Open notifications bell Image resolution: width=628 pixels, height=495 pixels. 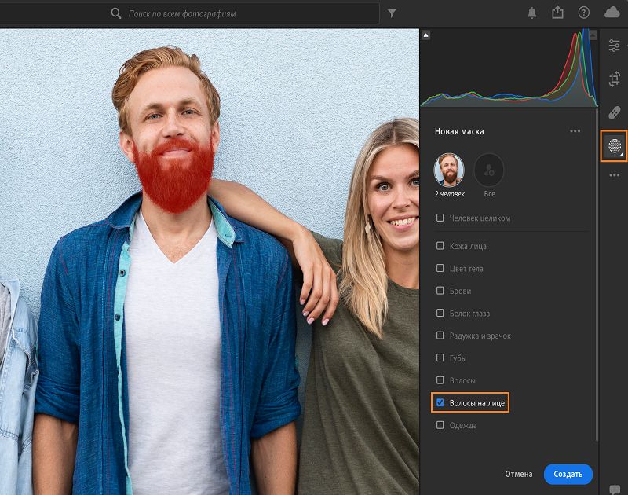coord(532,13)
